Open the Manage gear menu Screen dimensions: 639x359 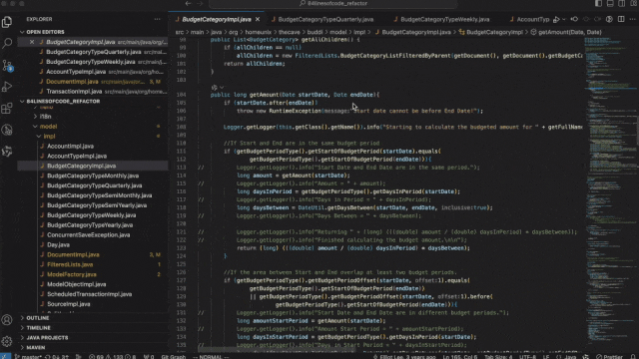click(x=7, y=341)
